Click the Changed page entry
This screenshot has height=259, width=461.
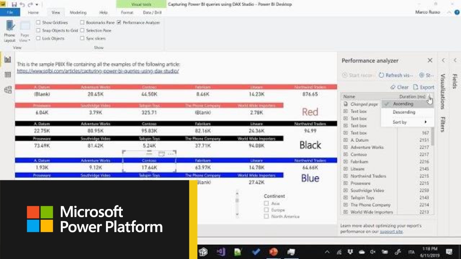364,104
